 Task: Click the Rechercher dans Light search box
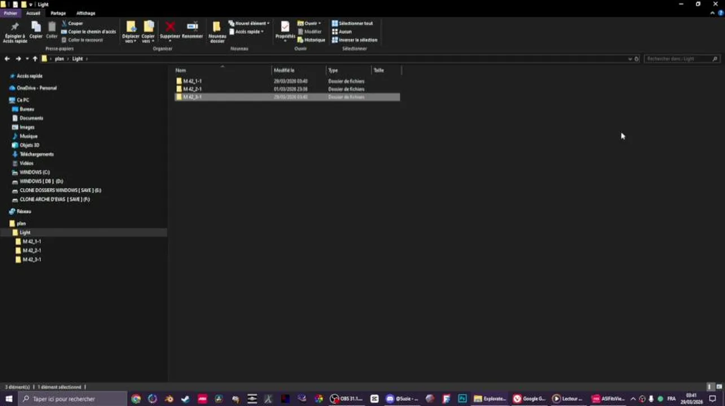point(682,59)
